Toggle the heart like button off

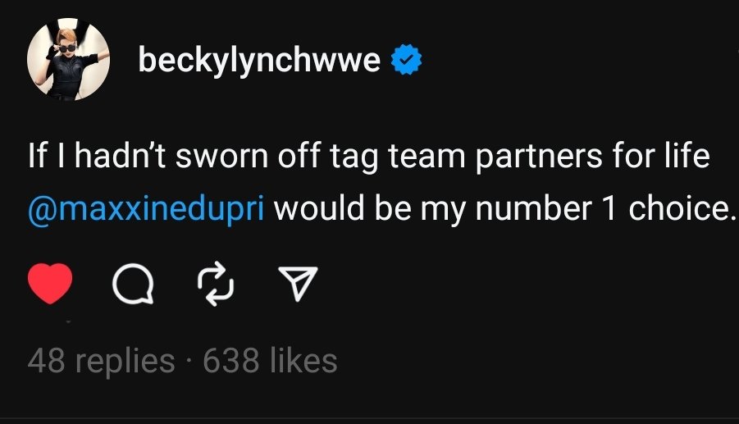(x=50, y=283)
